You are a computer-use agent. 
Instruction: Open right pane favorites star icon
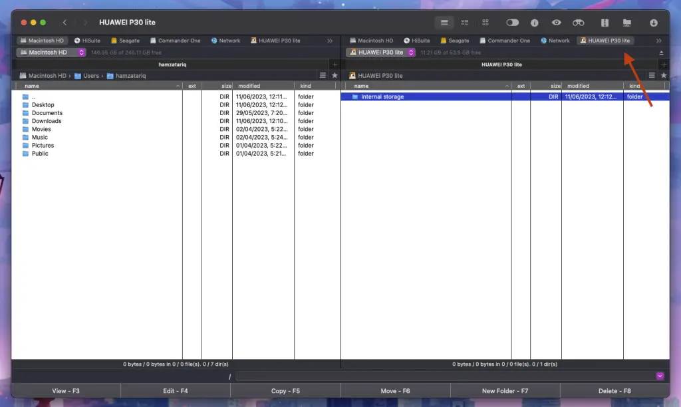click(664, 75)
